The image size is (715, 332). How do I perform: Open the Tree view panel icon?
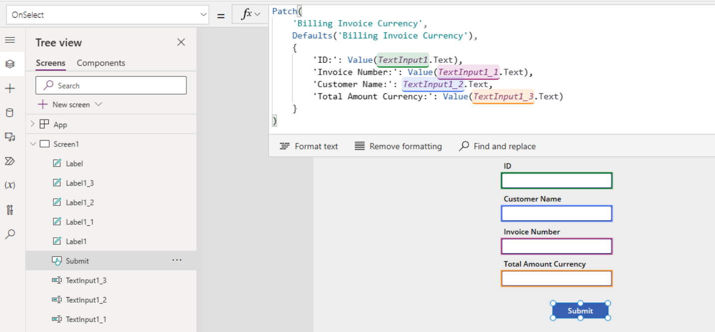(9, 64)
